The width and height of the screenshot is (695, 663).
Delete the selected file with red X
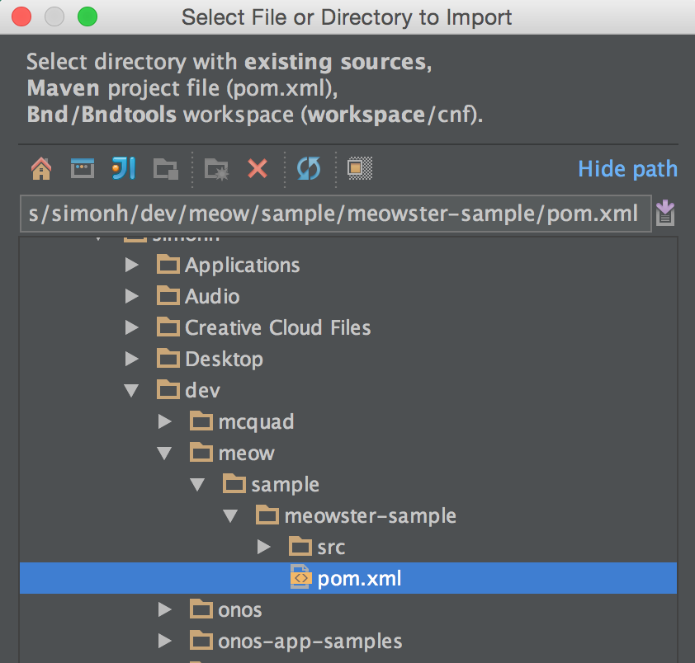(258, 169)
